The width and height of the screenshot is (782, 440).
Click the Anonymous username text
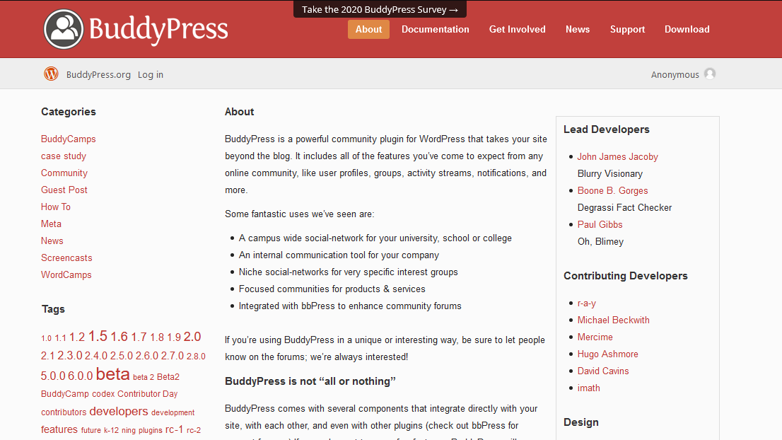click(675, 74)
